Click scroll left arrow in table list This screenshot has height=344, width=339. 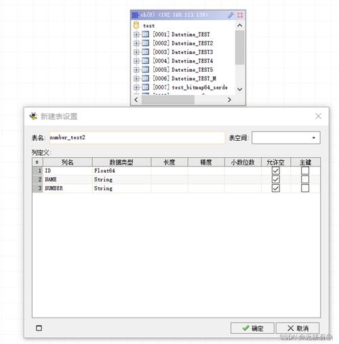click(136, 100)
